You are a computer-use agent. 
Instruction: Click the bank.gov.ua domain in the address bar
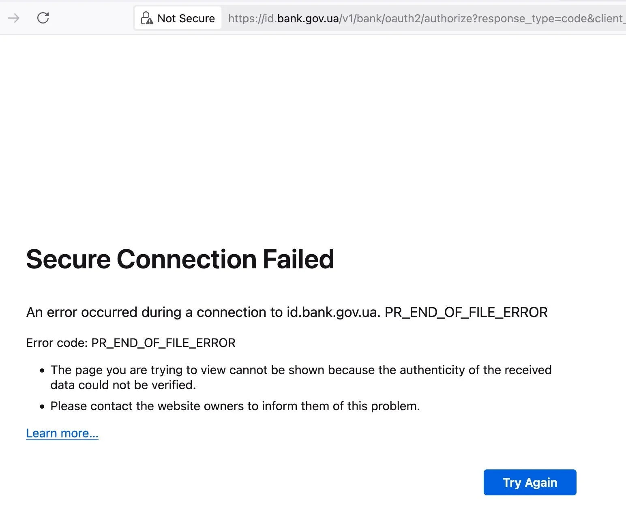308,19
